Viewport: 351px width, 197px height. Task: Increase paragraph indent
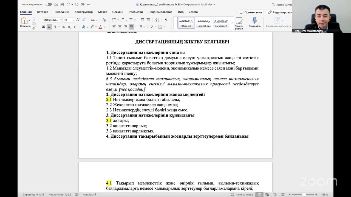[148, 20]
